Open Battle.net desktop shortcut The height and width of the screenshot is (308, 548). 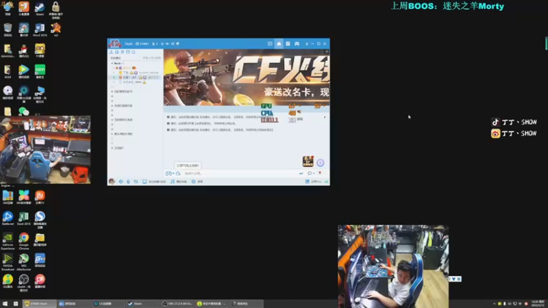click(8, 218)
